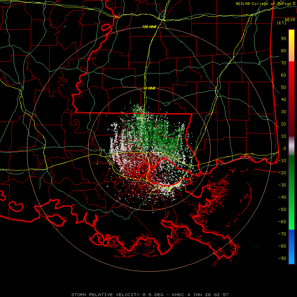Click the 20 value on the velocity scale
This screenshot has height=297, width=297.
(x=283, y=124)
